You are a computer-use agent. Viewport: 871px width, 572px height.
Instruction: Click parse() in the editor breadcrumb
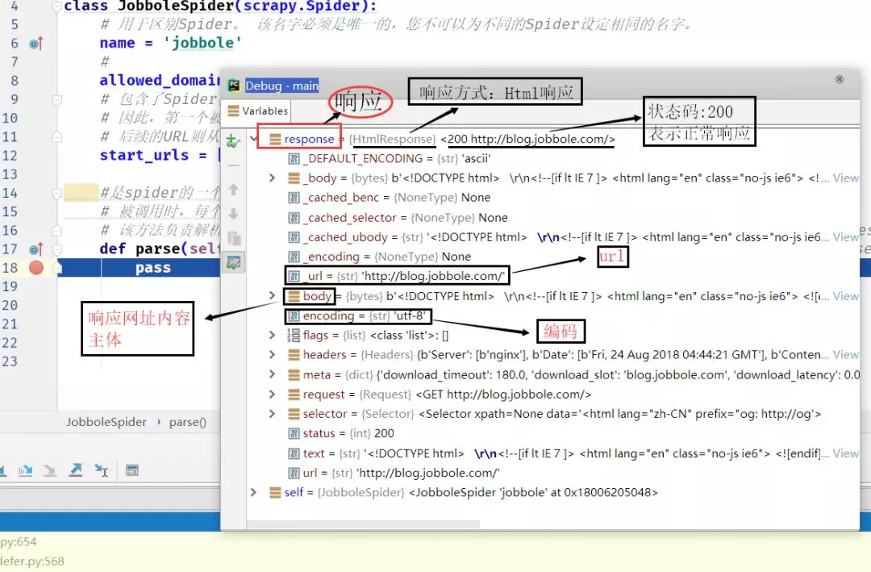(187, 422)
